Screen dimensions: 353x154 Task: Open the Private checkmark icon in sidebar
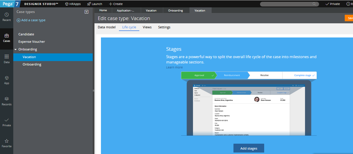(x=6, y=120)
